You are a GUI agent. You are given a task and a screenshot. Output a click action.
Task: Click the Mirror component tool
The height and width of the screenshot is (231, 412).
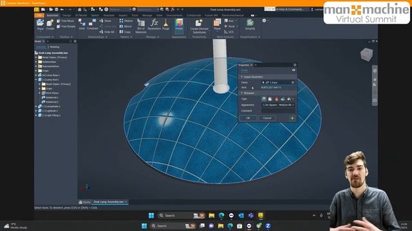126,26
